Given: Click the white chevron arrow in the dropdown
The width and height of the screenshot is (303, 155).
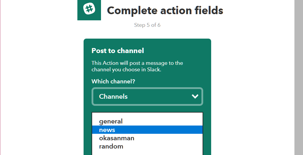Looking at the screenshot, I should point(195,96).
